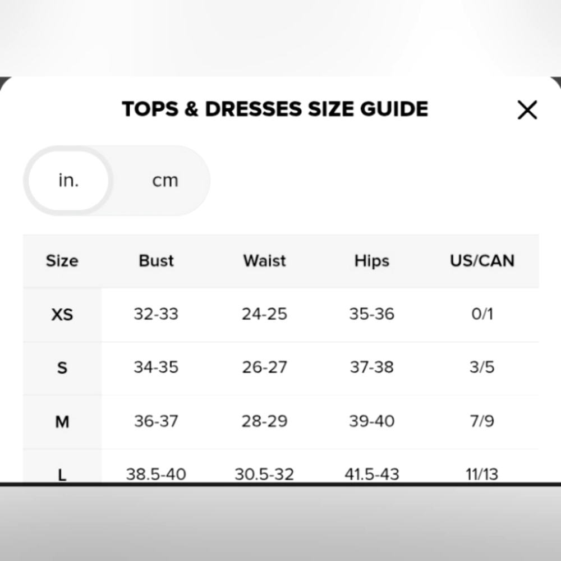Viewport: 561px width, 561px height.
Task: Switch measurements to cm
Action: pos(165,181)
